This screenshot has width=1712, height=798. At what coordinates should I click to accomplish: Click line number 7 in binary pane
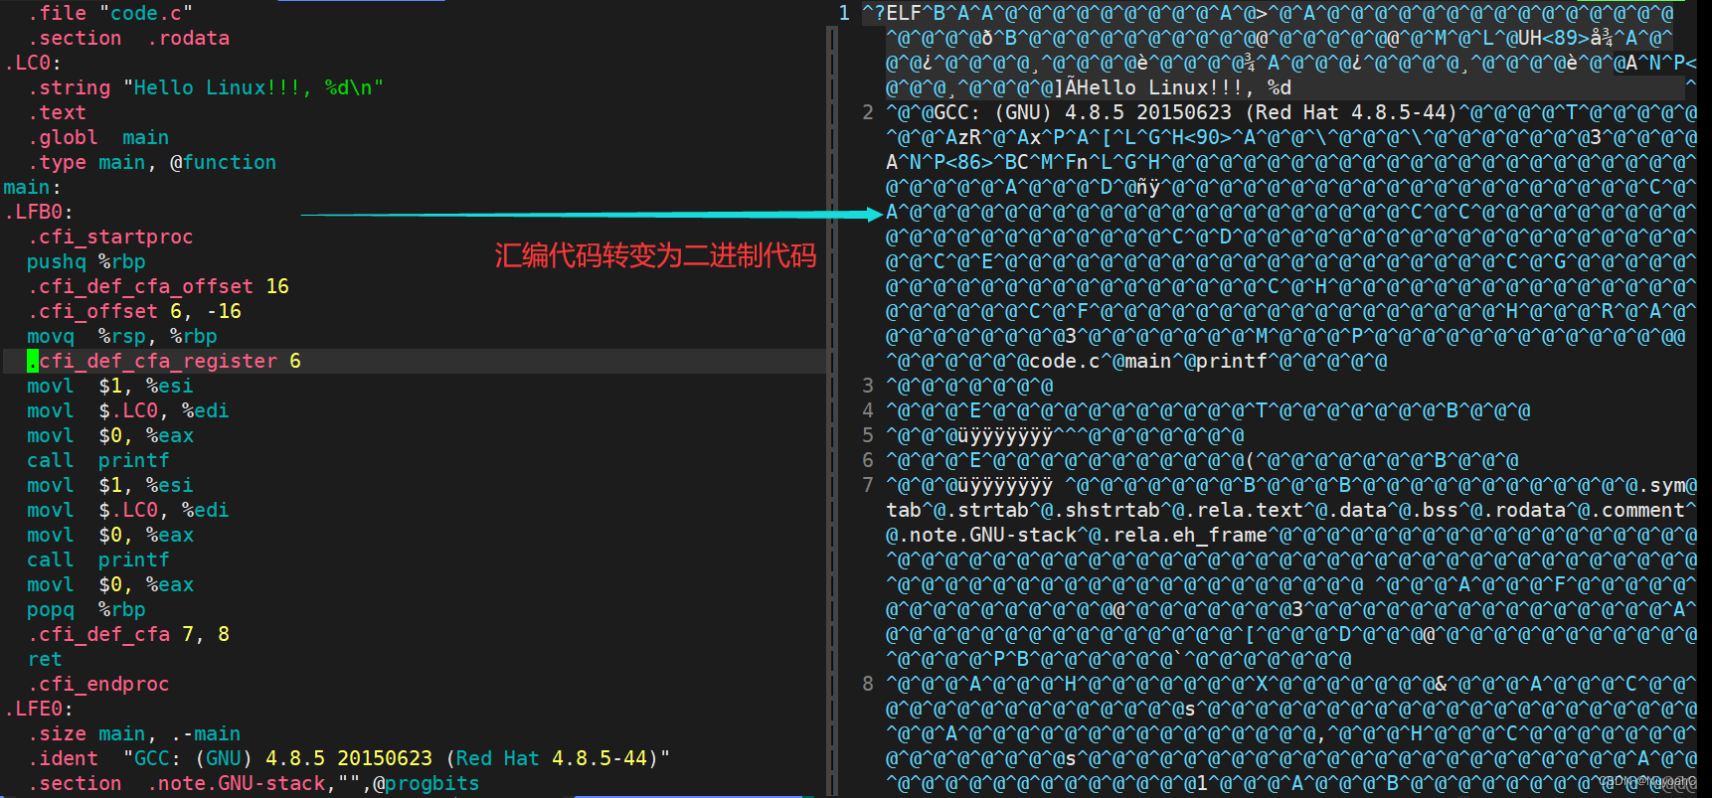pyautogui.click(x=868, y=485)
